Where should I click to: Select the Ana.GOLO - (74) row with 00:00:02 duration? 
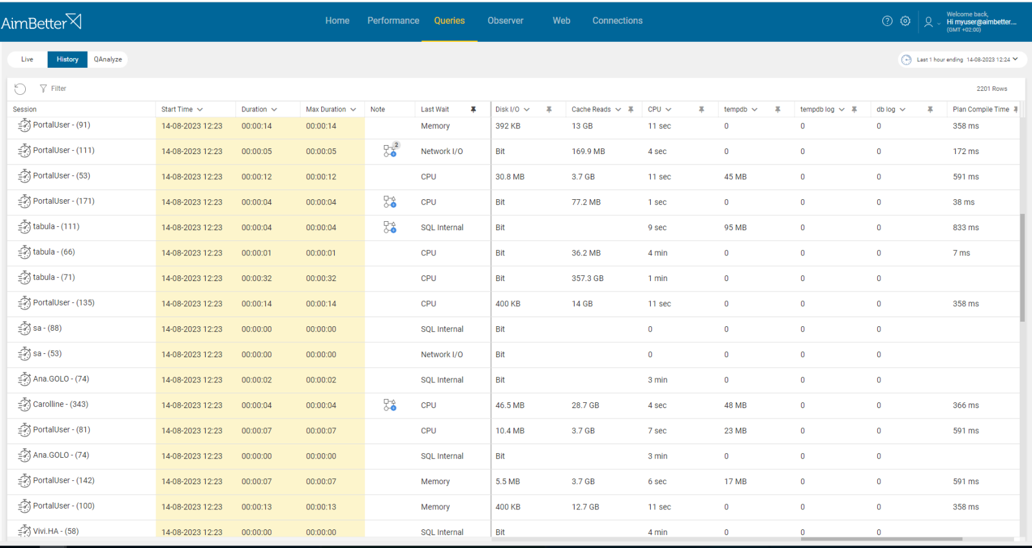click(513, 380)
